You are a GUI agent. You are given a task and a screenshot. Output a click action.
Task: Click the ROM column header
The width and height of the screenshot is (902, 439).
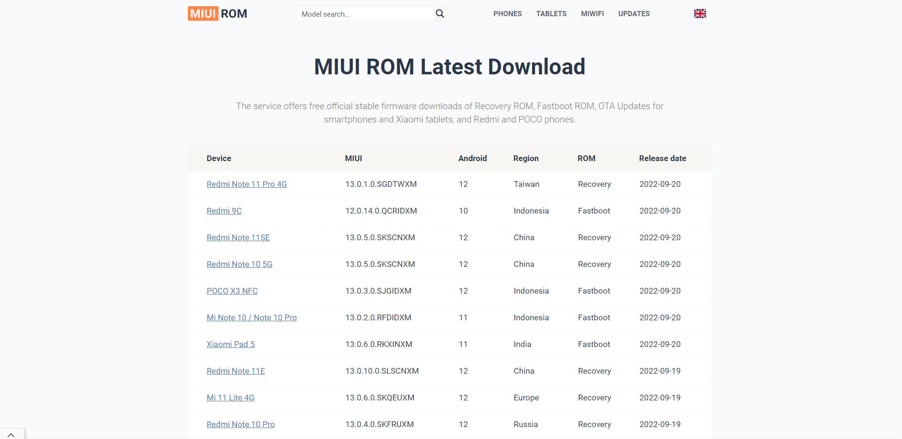(586, 158)
